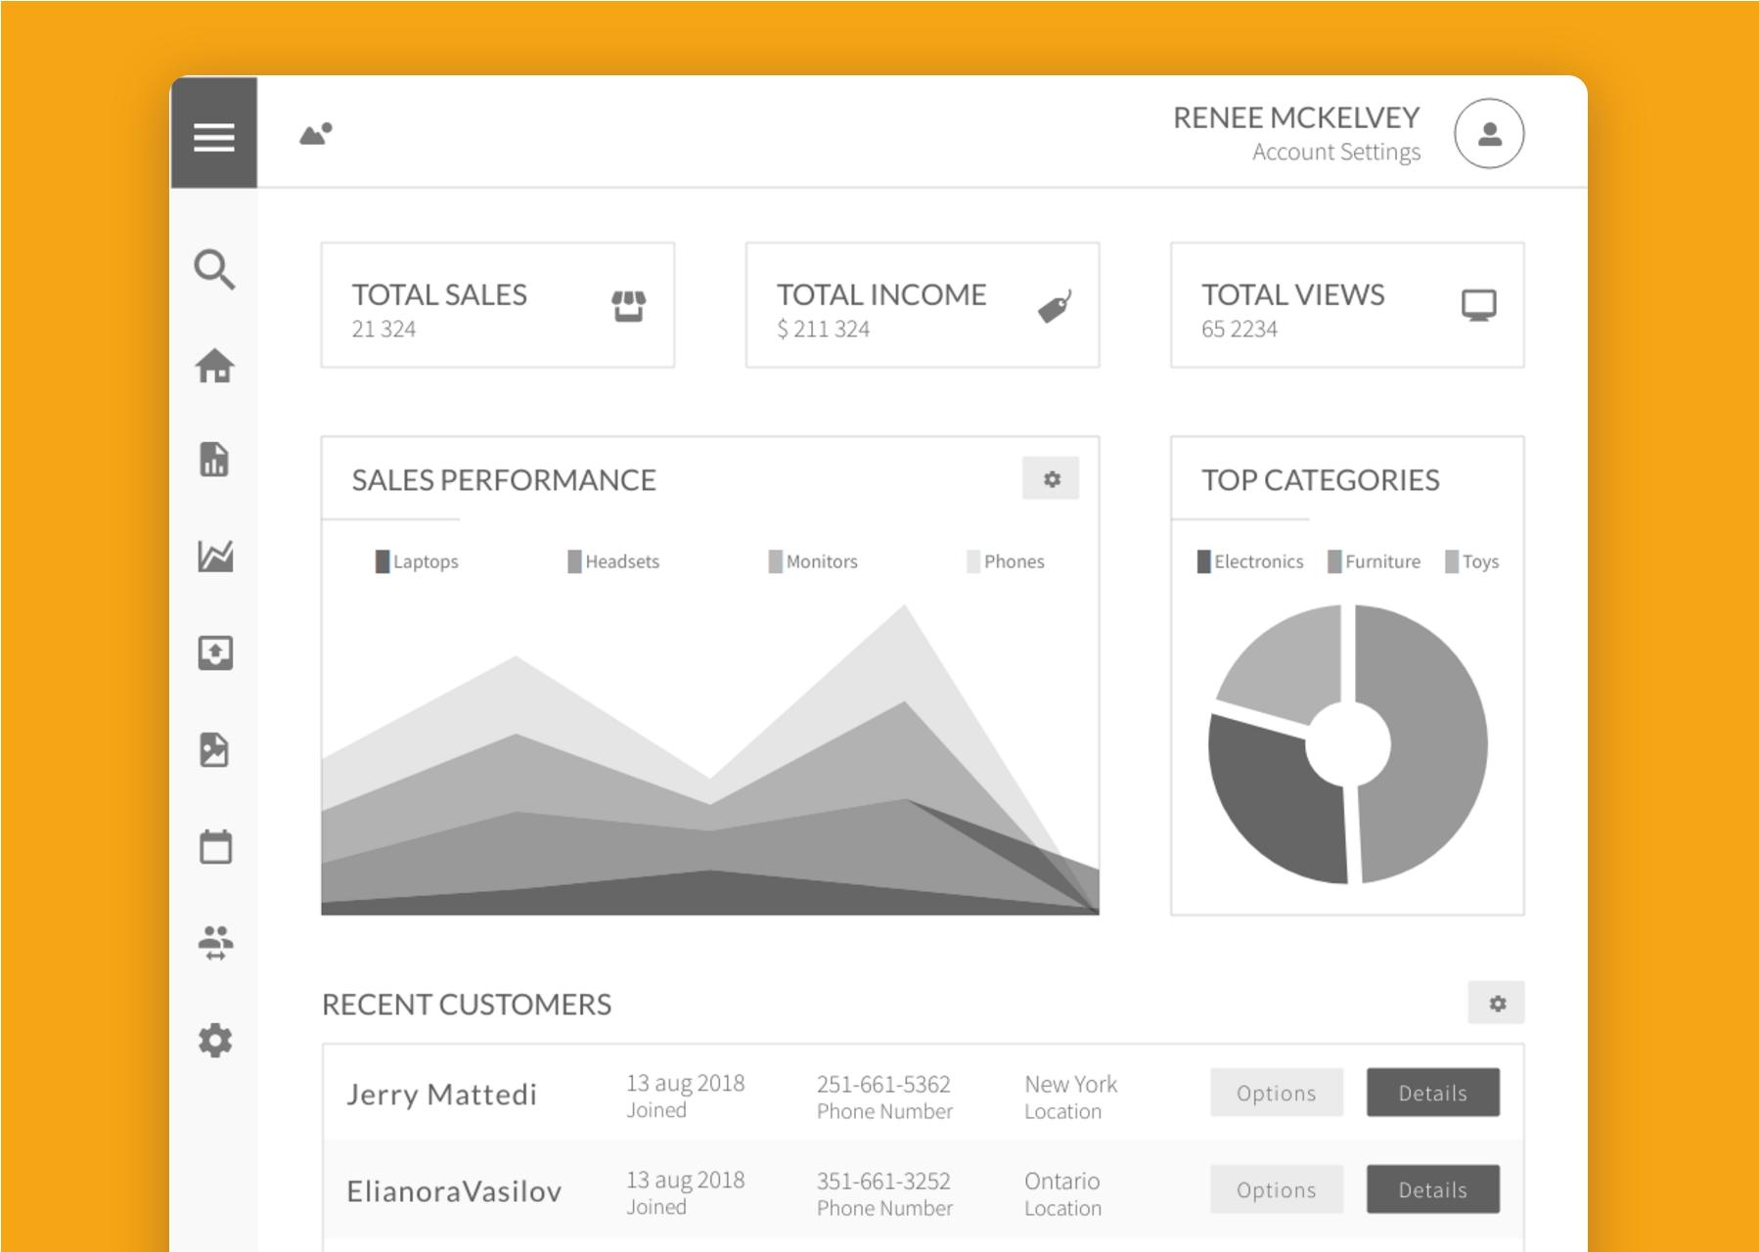The width and height of the screenshot is (1759, 1252).
Task: Open the reports document icon in sidebar
Action: 214,462
